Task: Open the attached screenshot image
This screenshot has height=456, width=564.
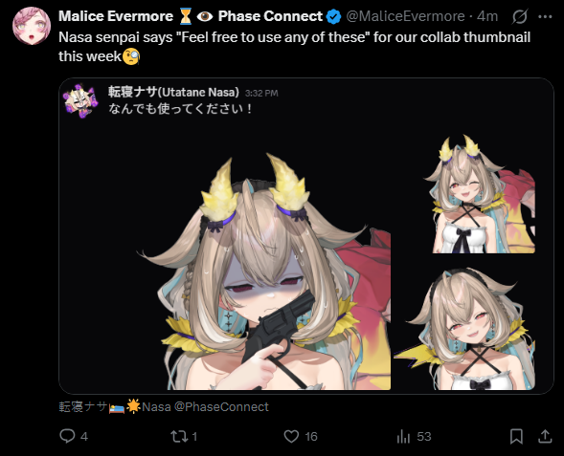Action: coord(306,236)
